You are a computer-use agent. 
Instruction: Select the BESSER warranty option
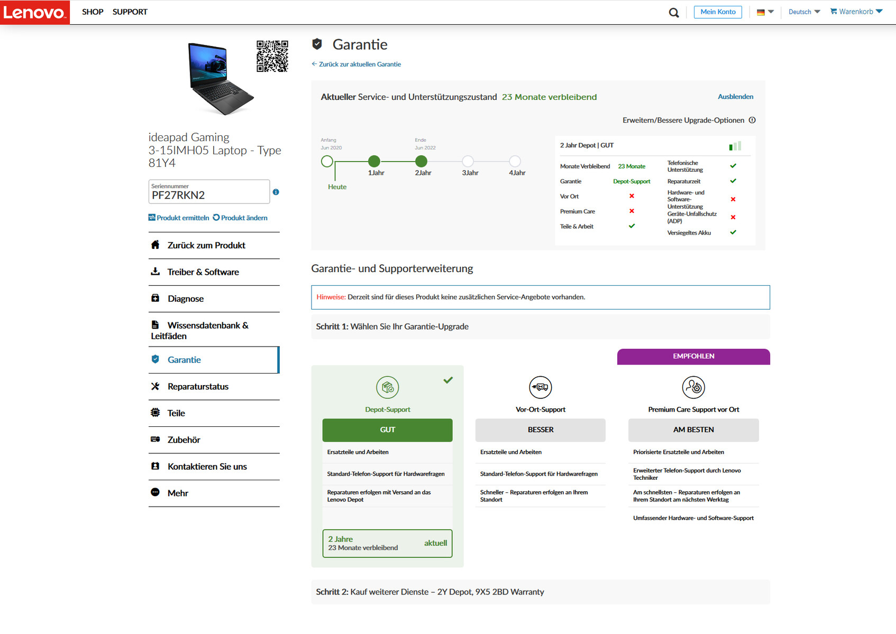point(541,430)
